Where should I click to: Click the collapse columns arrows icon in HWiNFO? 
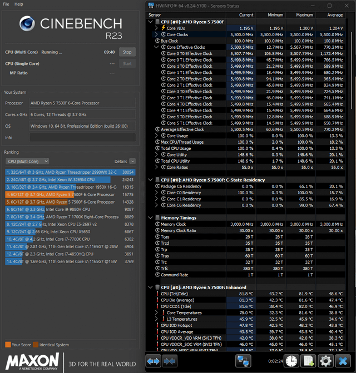tap(170, 361)
